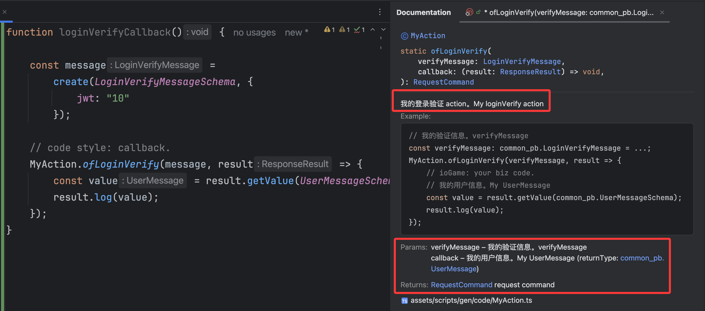The height and width of the screenshot is (311, 705).
Task: Open common_pb.UserMessage return type link
Action: 642,258
